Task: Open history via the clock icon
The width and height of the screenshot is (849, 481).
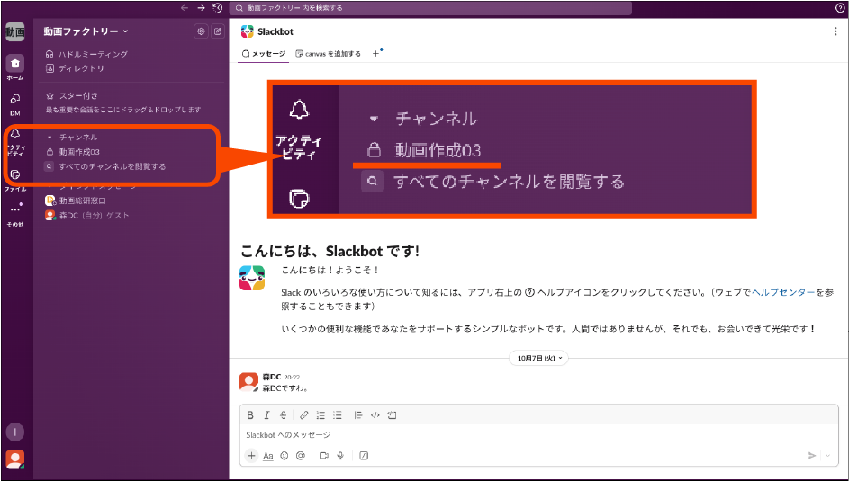Action: (x=217, y=7)
